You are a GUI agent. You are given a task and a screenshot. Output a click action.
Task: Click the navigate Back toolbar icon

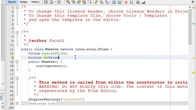(51, 2)
